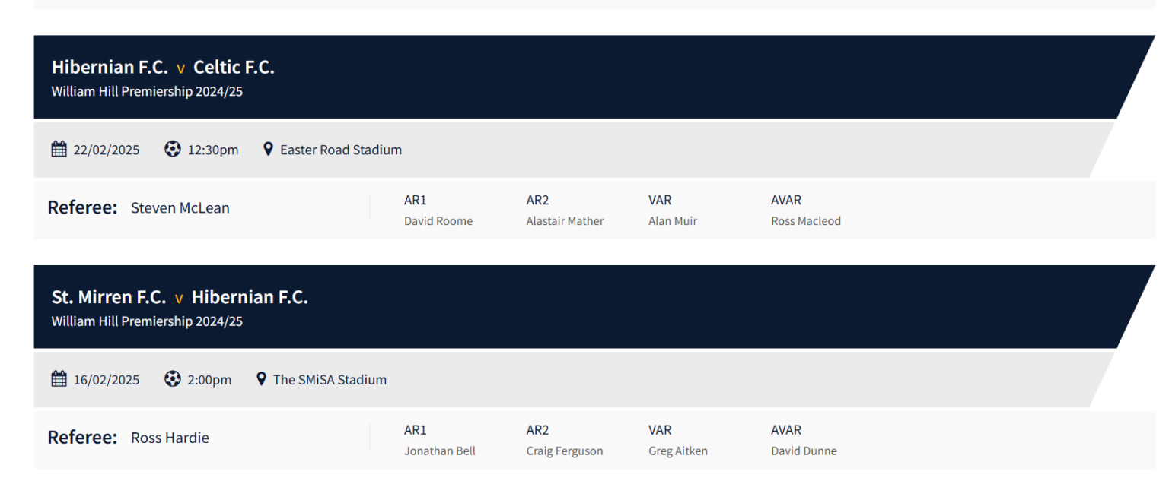Open the Hibernian F.C. v Celtic F.C. fixture
The height and width of the screenshot is (481, 1169).
tap(163, 68)
